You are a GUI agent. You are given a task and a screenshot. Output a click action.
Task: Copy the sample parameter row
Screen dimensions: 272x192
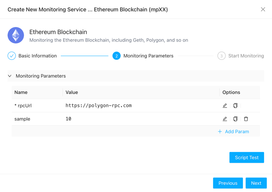[235, 119]
